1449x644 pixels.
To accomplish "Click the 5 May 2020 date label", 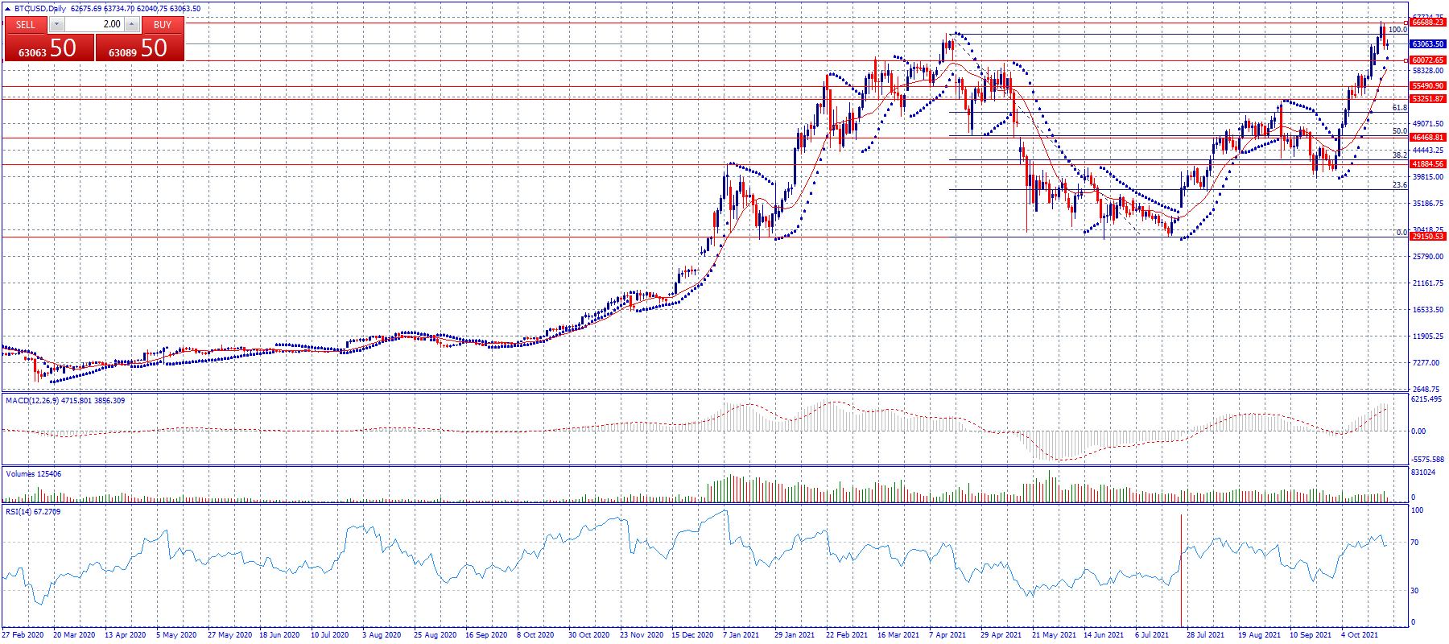I will click(176, 635).
